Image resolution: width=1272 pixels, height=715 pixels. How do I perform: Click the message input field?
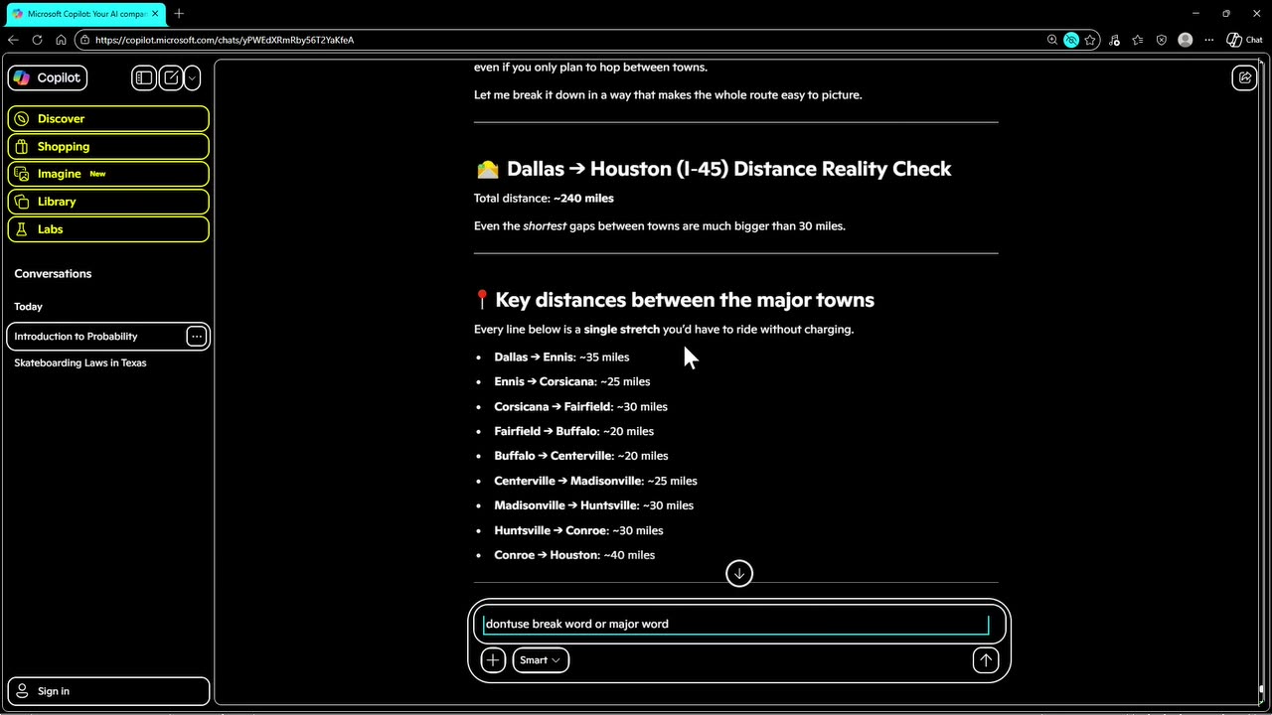pos(735,625)
